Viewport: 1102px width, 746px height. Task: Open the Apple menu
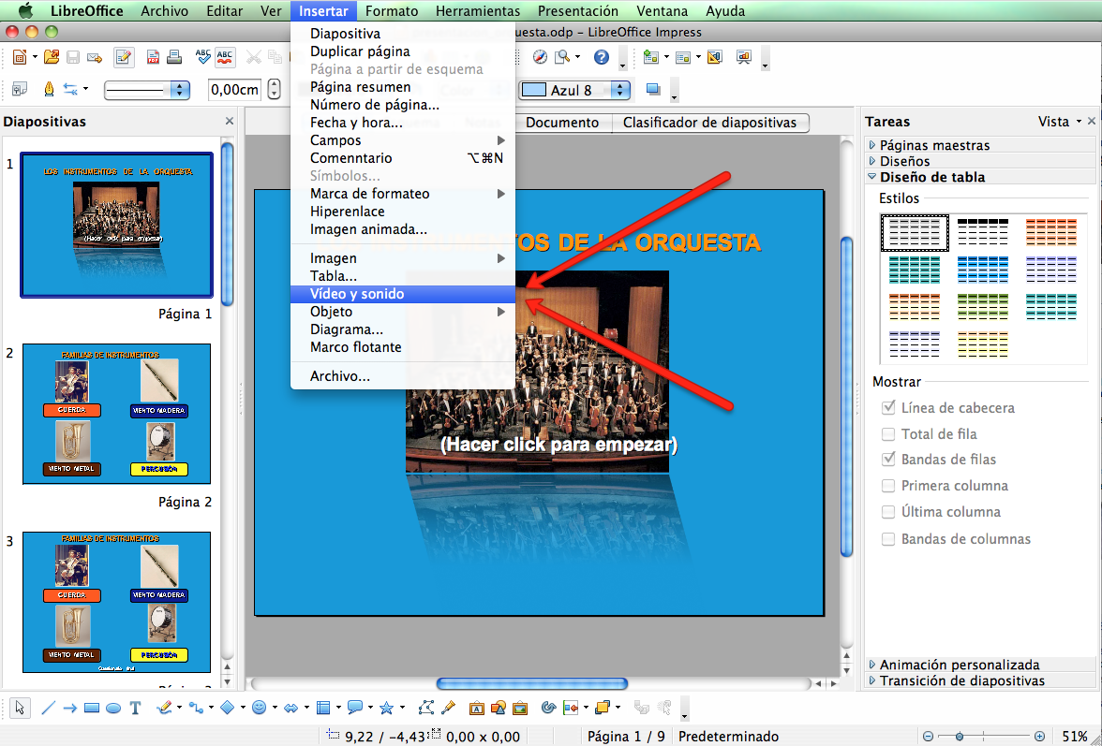(25, 10)
